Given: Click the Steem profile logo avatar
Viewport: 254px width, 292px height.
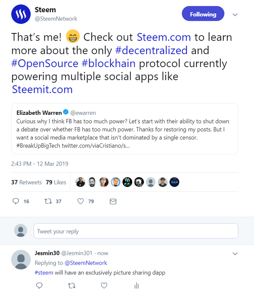Looking at the screenshot, I should click(x=21, y=14).
